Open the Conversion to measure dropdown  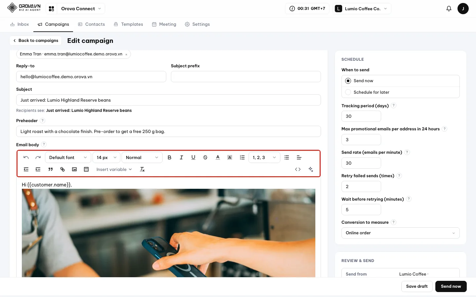pyautogui.click(x=400, y=233)
